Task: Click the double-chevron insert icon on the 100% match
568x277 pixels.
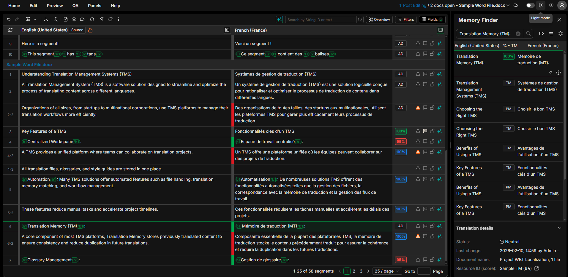Action: pyautogui.click(x=550, y=73)
